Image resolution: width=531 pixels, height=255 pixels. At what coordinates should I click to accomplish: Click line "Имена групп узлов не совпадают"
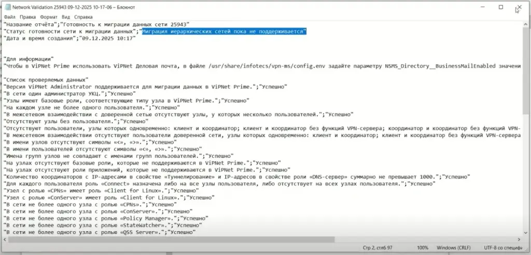coord(118,156)
